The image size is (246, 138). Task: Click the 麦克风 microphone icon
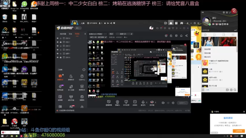point(143,103)
